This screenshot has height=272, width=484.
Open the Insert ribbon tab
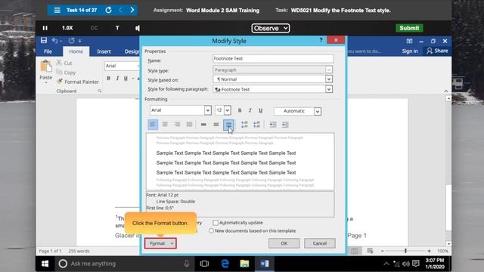pos(104,51)
